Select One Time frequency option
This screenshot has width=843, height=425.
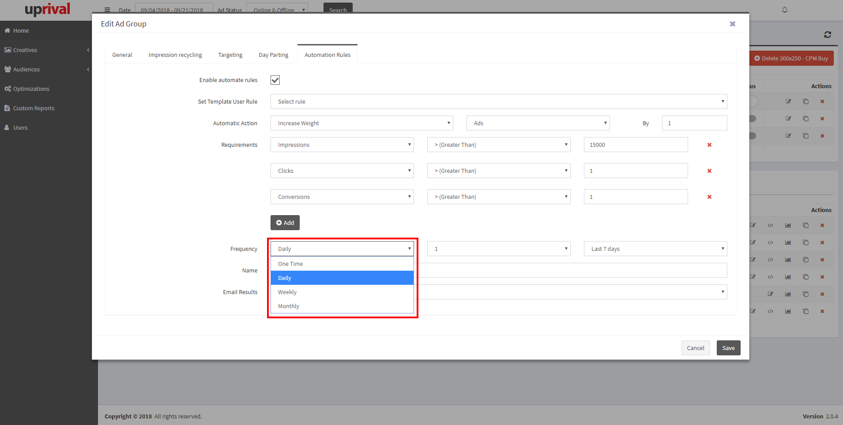tap(342, 264)
